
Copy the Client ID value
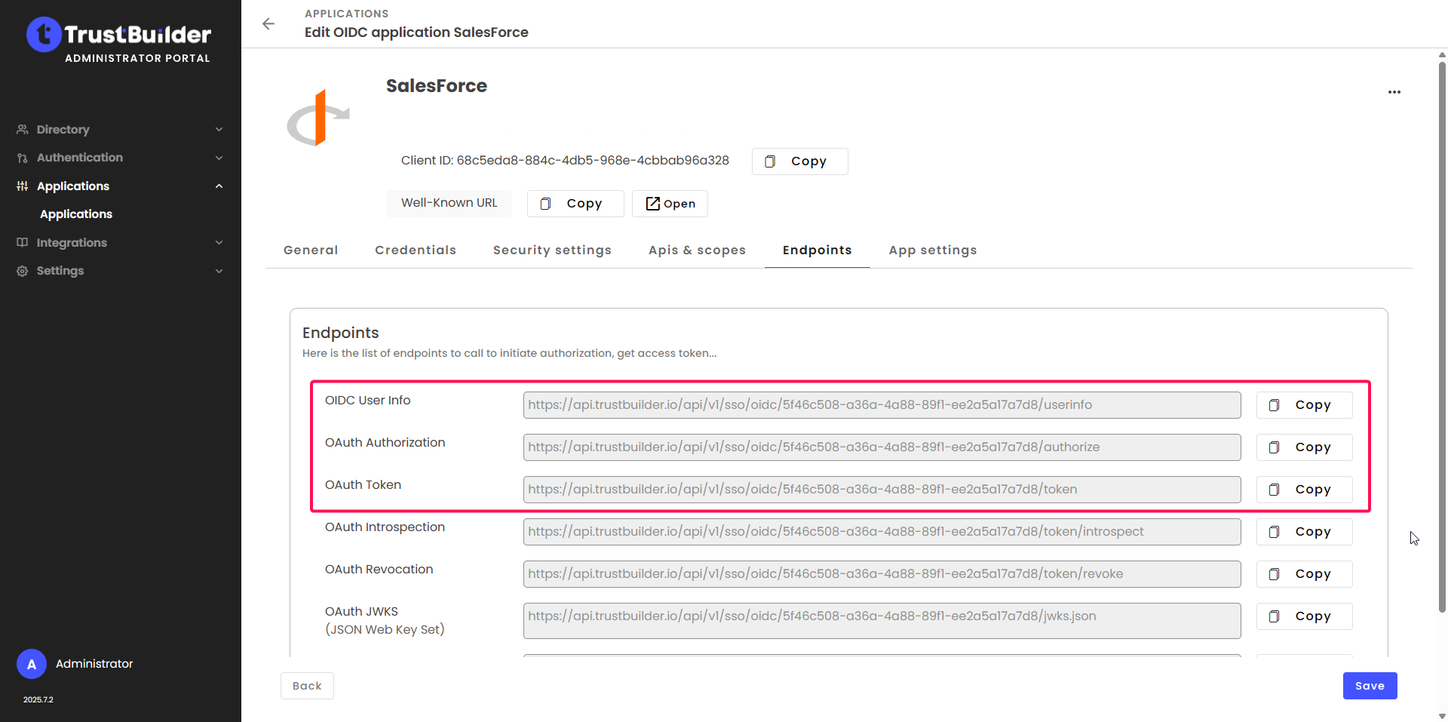coord(799,161)
